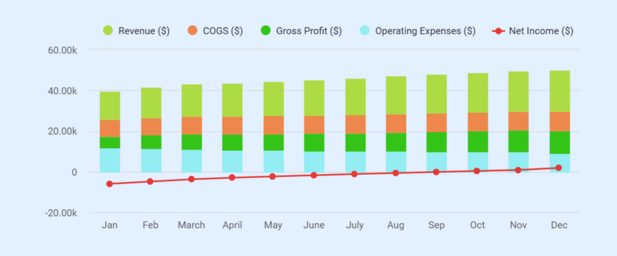
Task: Click the orange COGS legend swatch
Action: [x=192, y=31]
